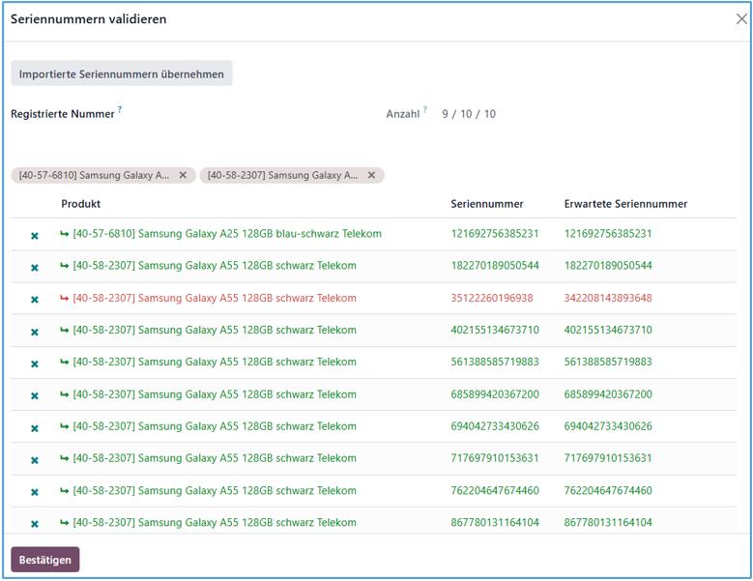Show help tooltip next to Anzahl
The height and width of the screenshot is (581, 753).
424,110
